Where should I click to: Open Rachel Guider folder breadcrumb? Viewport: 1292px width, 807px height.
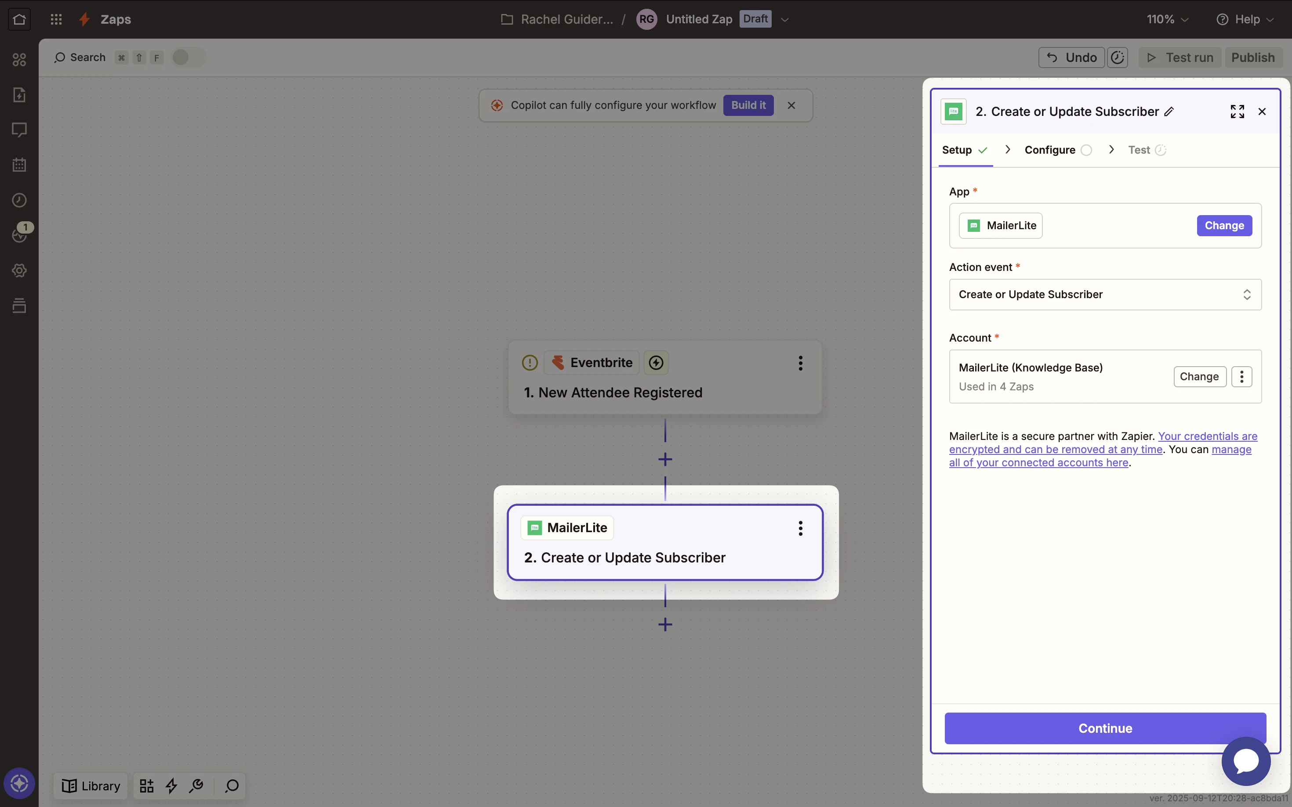[x=557, y=19]
